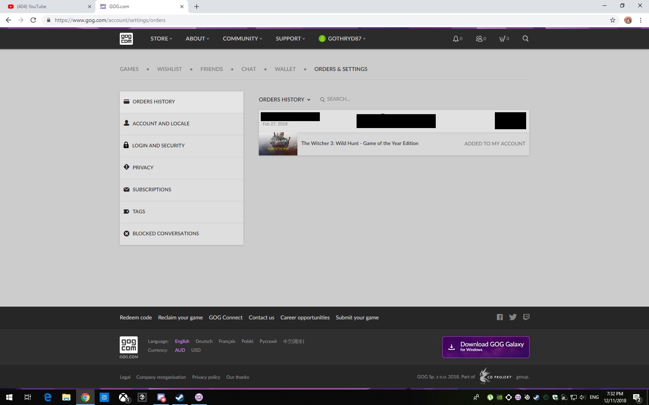Open the GOG Connect link

coord(226,317)
